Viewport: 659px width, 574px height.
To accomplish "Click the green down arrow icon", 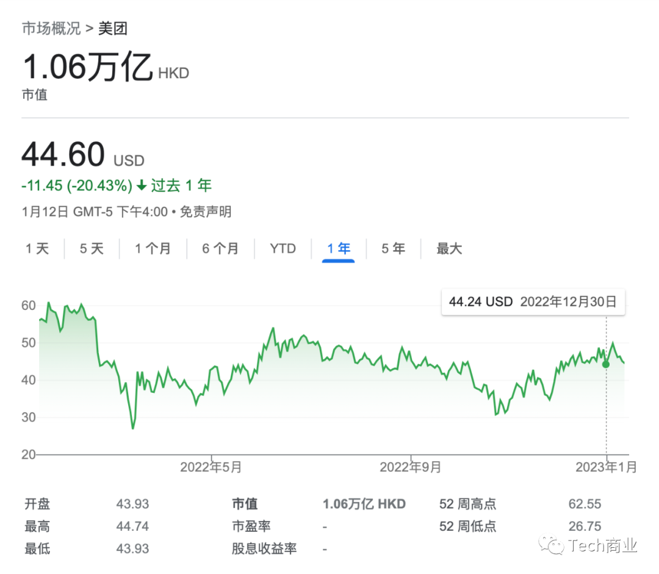I will [x=142, y=185].
